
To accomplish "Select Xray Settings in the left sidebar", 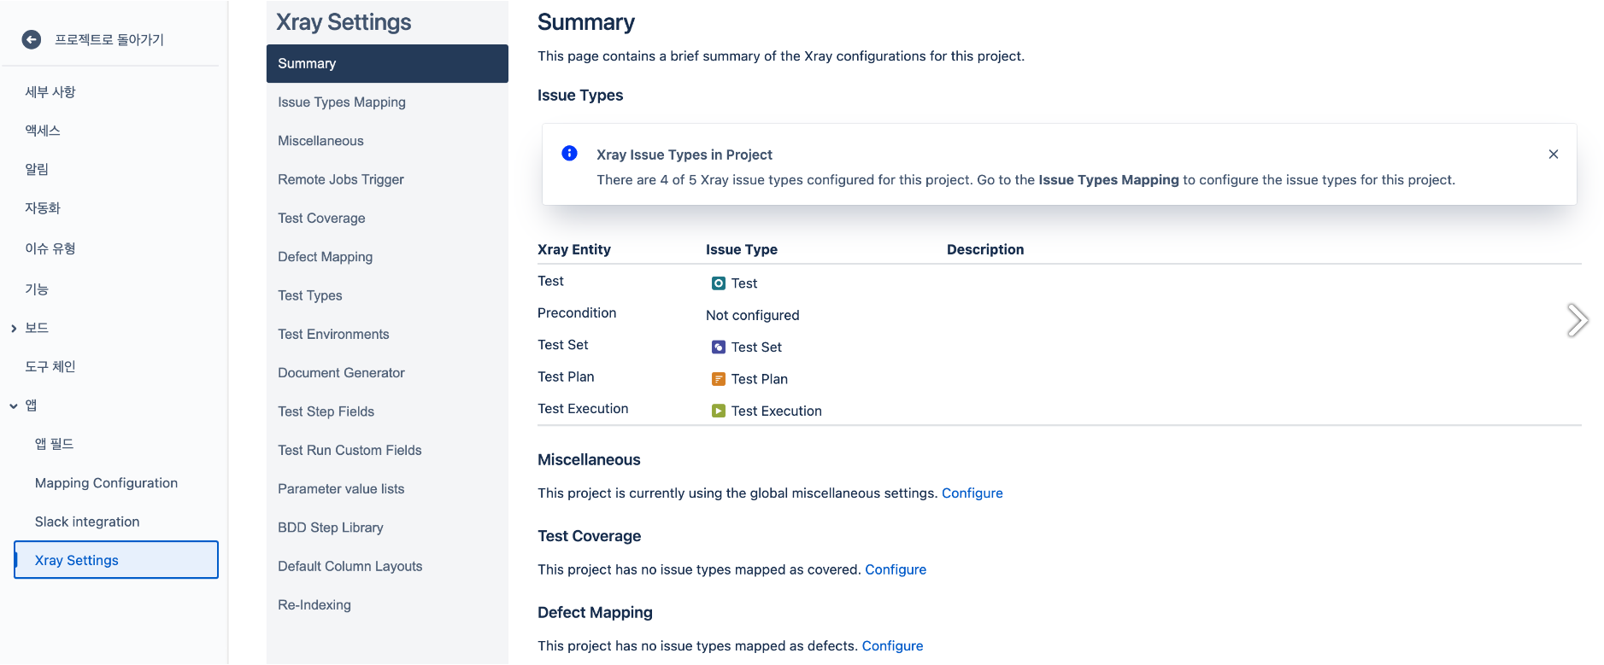I will pyautogui.click(x=77, y=561).
